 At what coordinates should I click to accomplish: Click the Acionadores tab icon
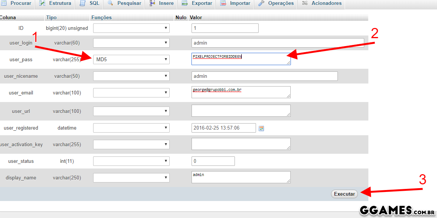[x=305, y=3]
